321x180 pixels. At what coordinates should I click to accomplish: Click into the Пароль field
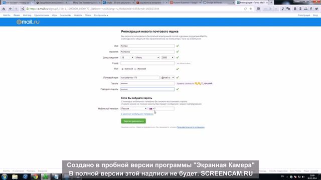(147, 83)
